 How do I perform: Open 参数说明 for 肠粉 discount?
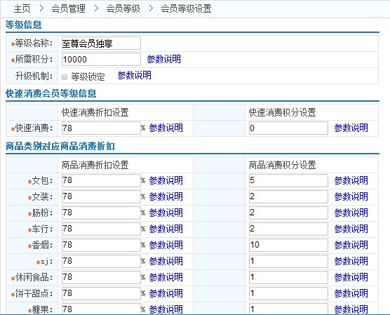[x=166, y=213]
